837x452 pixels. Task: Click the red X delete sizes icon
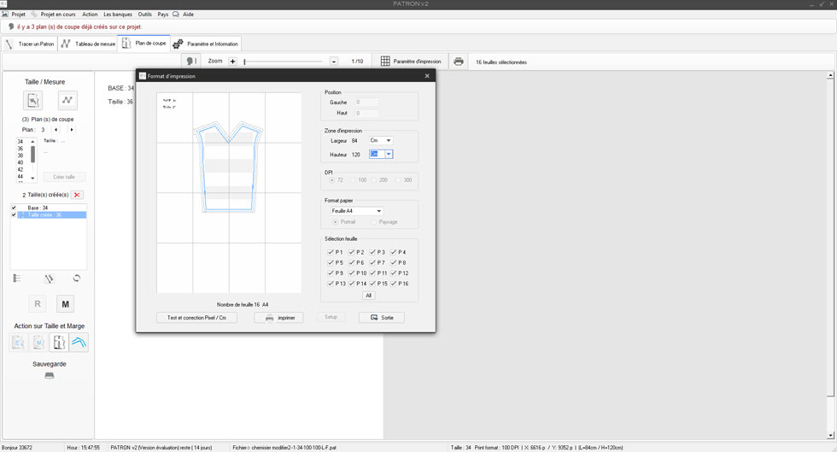click(77, 195)
